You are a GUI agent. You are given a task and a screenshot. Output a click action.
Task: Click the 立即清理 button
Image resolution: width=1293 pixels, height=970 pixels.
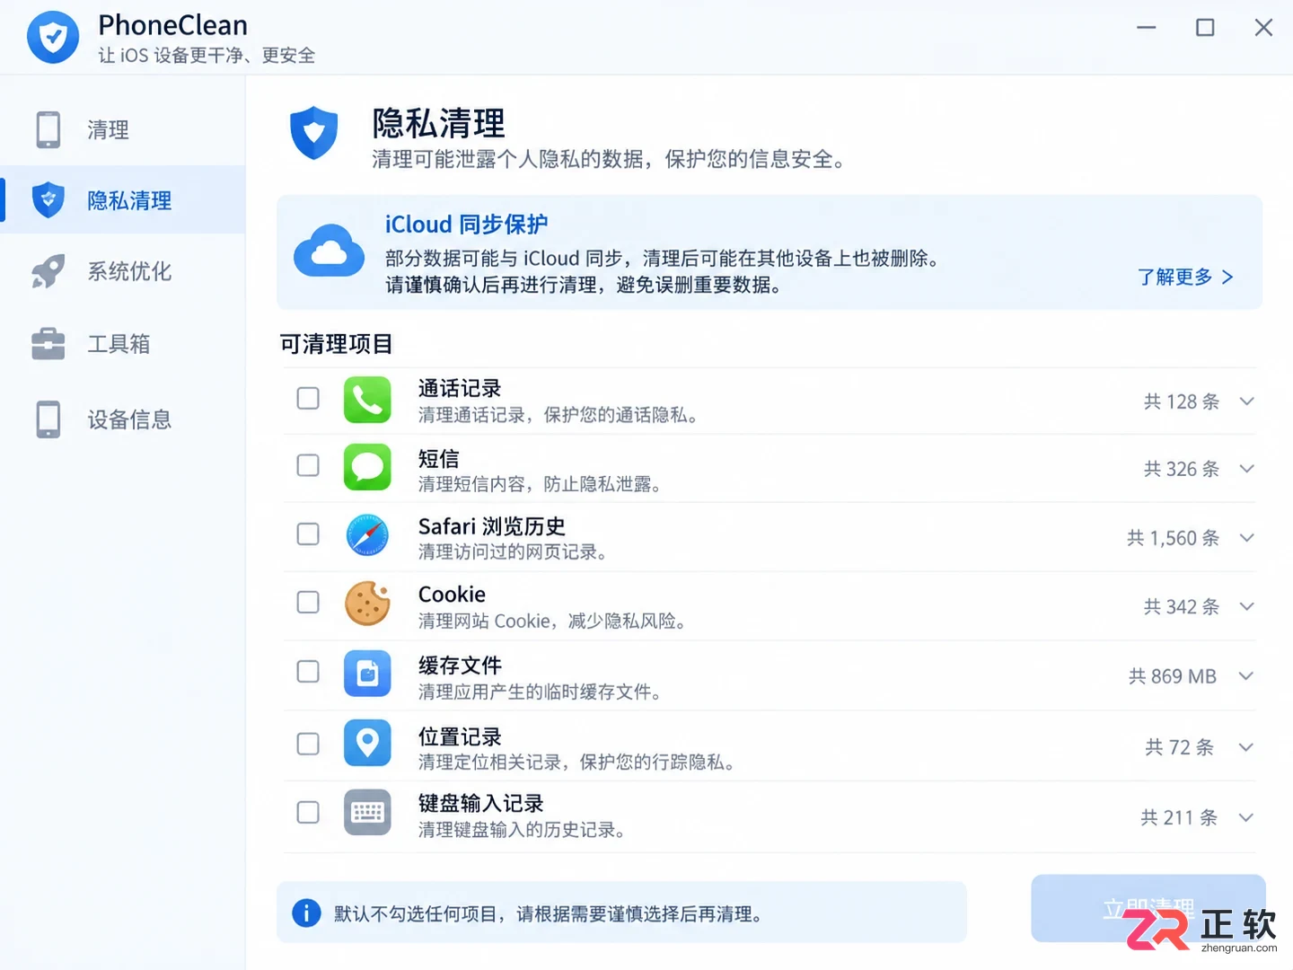[1148, 908]
